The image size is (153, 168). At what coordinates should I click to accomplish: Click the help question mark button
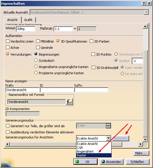tap(144, 4)
